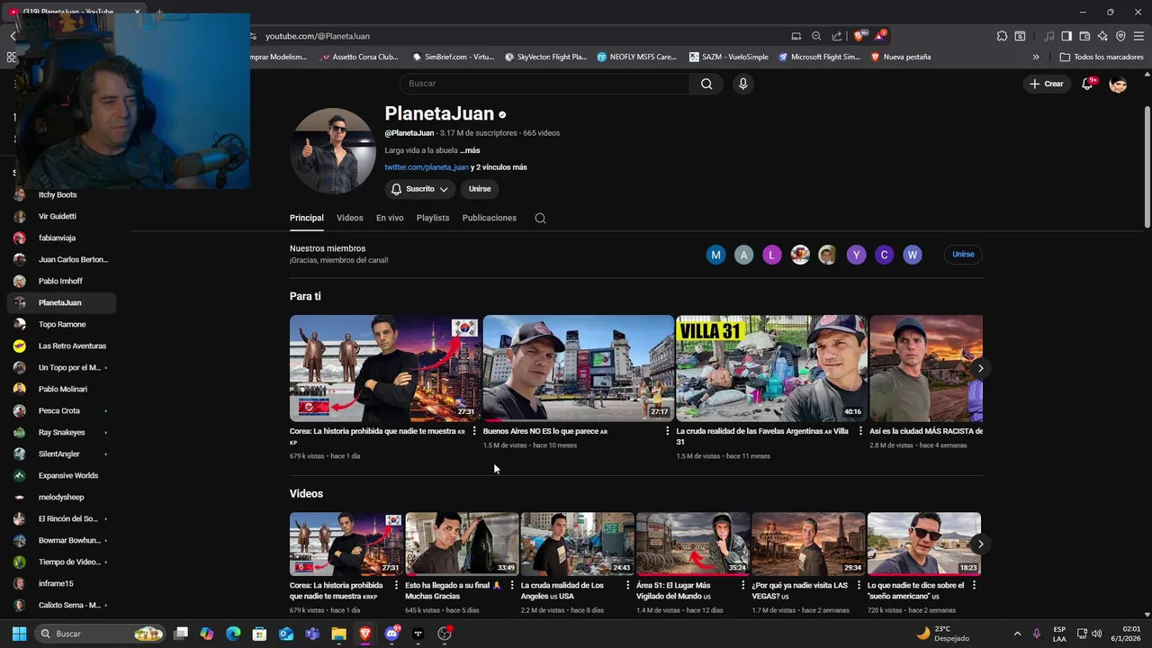Open the Brave hamburger main menu
Screen dimensions: 1152x648
point(1138,36)
